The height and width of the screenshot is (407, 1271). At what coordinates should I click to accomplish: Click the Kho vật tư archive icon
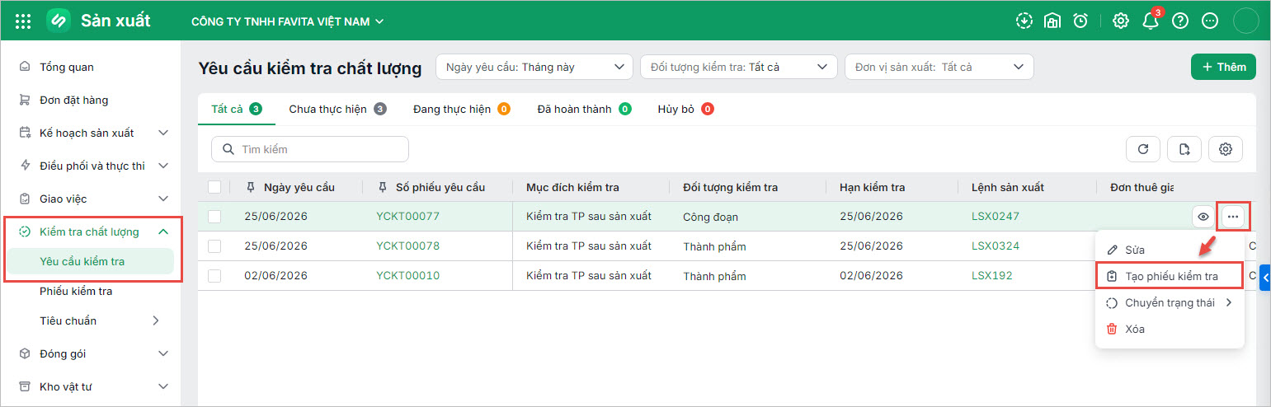point(26,386)
